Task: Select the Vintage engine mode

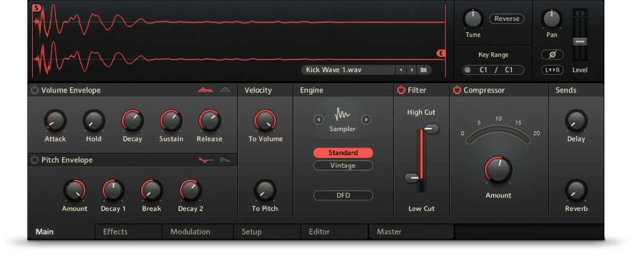Action: pyautogui.click(x=343, y=166)
